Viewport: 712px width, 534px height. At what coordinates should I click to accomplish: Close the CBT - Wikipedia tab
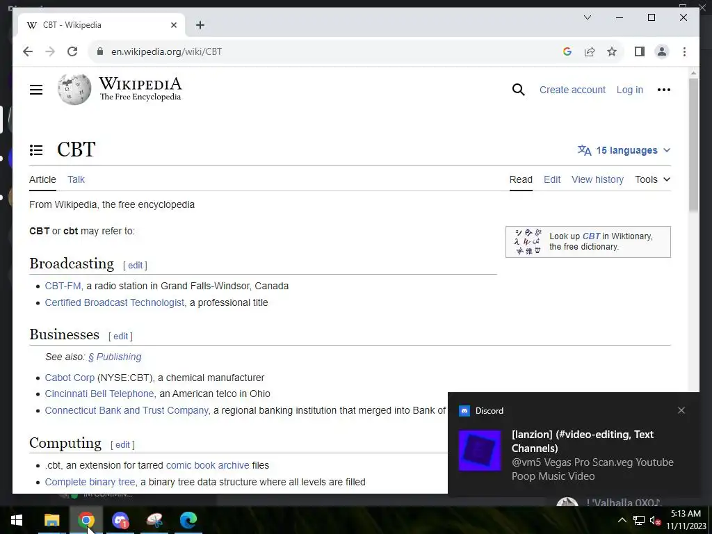(x=173, y=25)
